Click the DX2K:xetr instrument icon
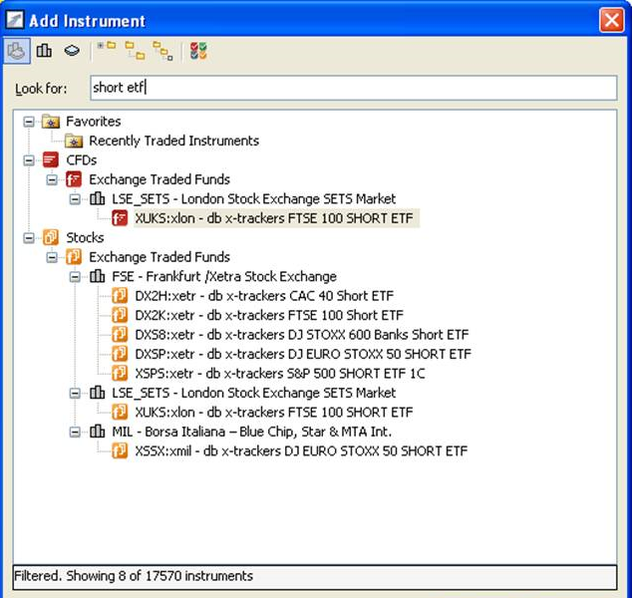This screenshot has height=598, width=633. (120, 315)
